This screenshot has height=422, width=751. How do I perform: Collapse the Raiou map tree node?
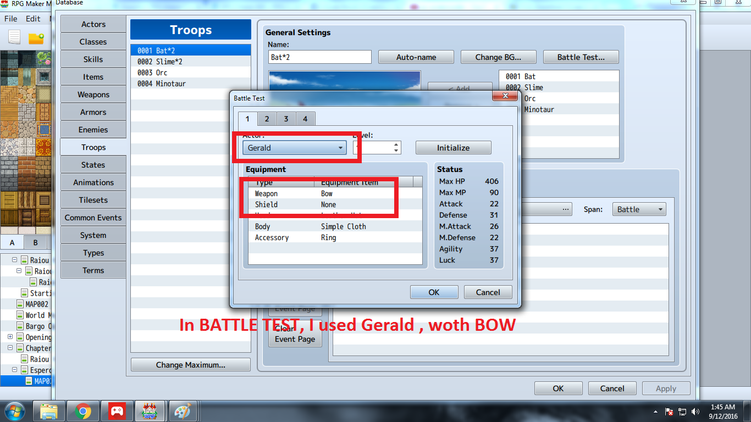[14, 260]
